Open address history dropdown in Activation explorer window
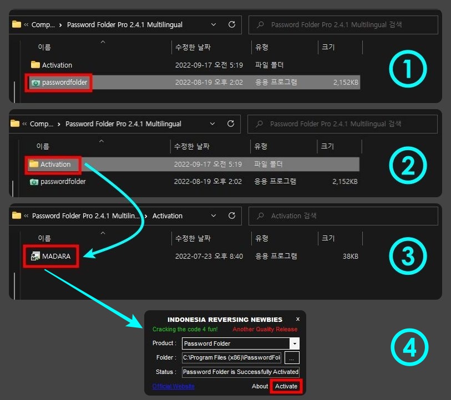Viewport: 451px width, 400px height. coord(214,216)
